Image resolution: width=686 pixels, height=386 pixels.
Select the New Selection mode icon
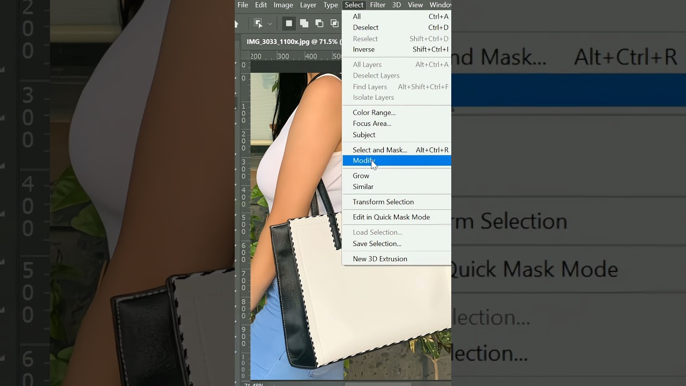tap(289, 24)
